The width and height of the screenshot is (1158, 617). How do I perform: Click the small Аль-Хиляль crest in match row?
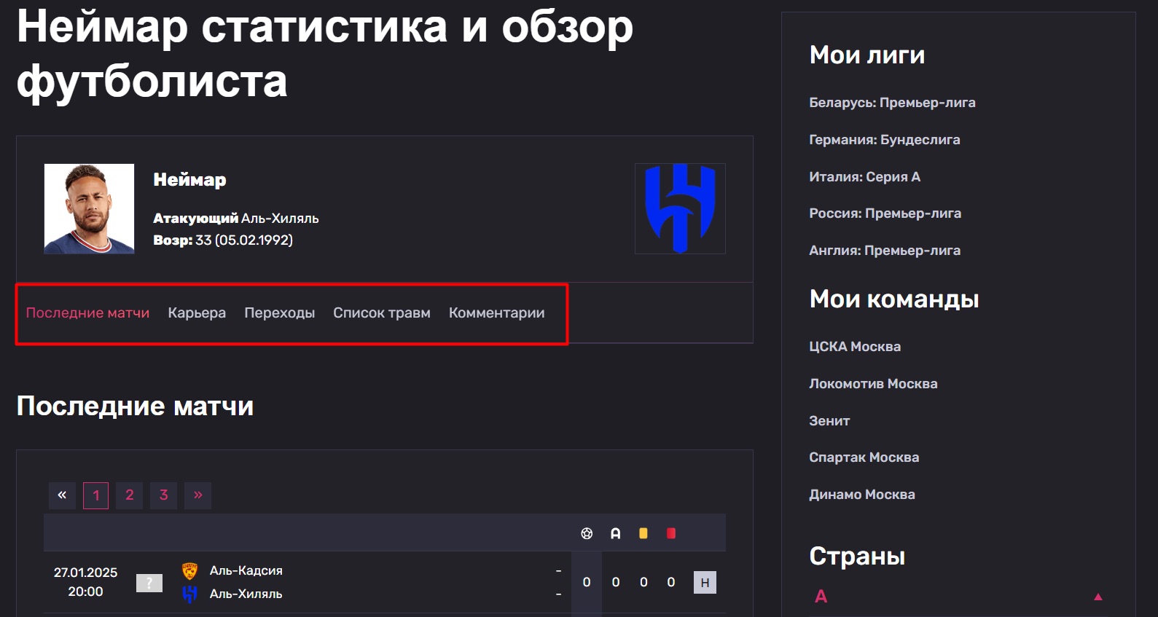[x=189, y=594]
